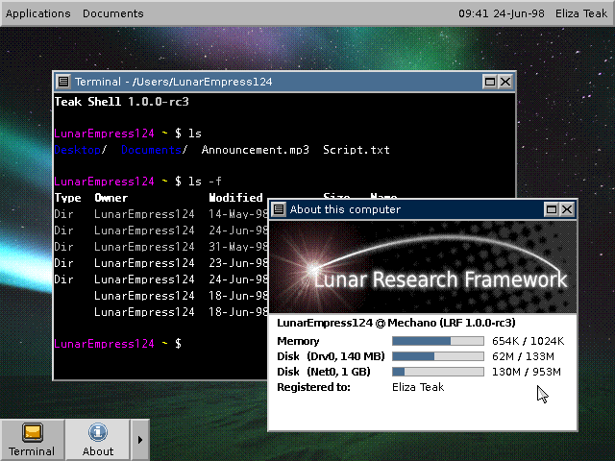The height and width of the screenshot is (461, 615).
Task: Click the About this computer window menu icon
Action: tap(278, 209)
